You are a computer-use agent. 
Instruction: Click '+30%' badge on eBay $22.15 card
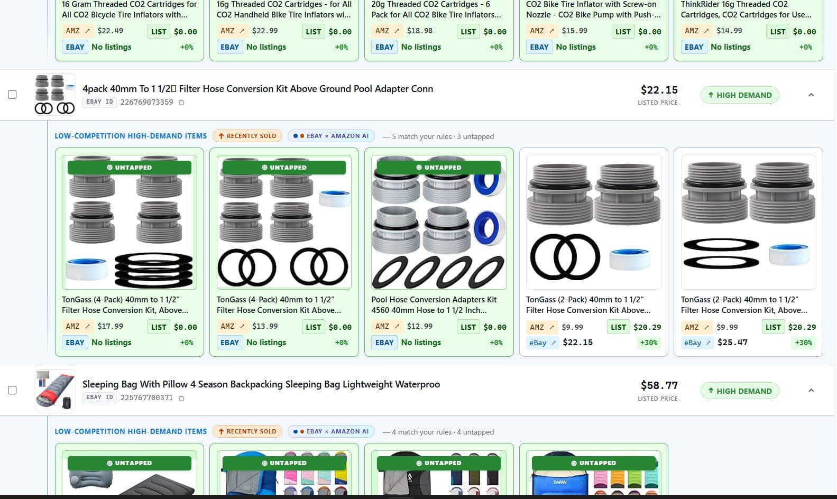(649, 343)
